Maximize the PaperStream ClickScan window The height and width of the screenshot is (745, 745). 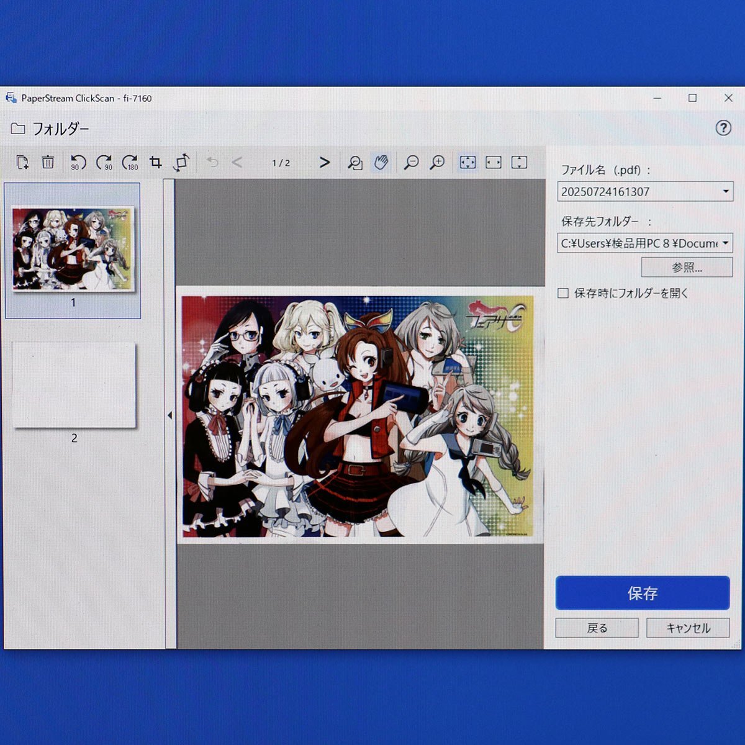(x=693, y=98)
